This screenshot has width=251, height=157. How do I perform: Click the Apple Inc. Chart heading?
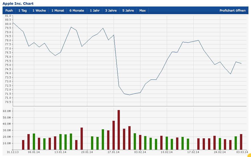[x=18, y=3]
